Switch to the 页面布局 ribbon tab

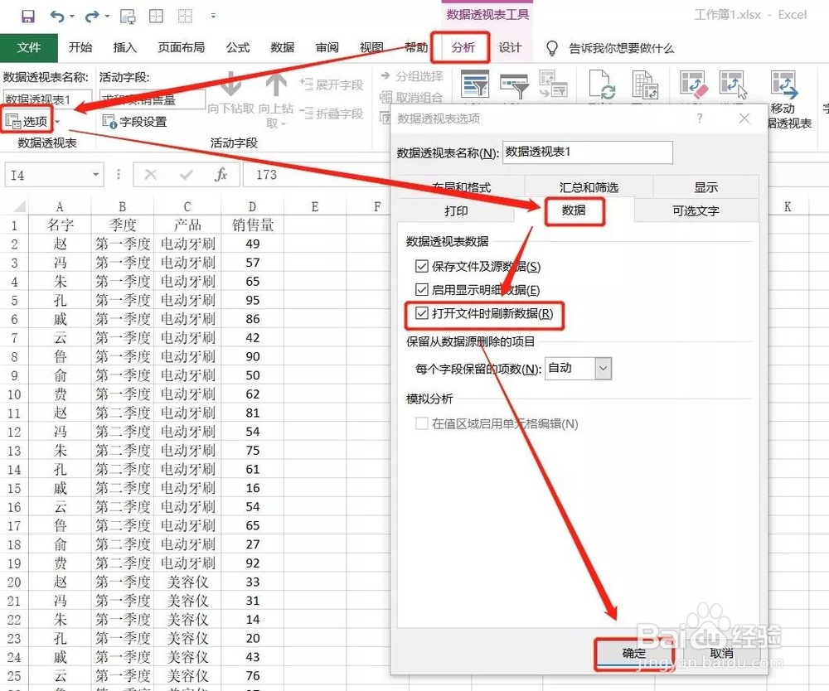pos(182,47)
